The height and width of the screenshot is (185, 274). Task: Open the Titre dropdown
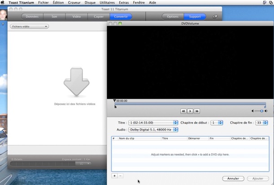[153, 123]
